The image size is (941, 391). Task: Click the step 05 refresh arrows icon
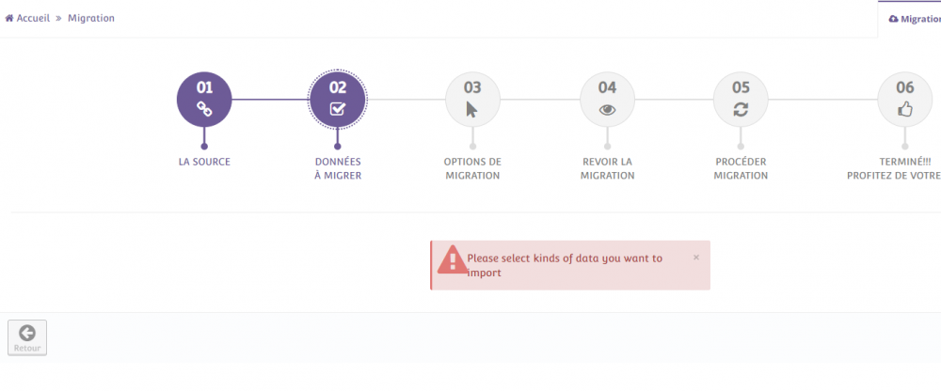tap(741, 109)
